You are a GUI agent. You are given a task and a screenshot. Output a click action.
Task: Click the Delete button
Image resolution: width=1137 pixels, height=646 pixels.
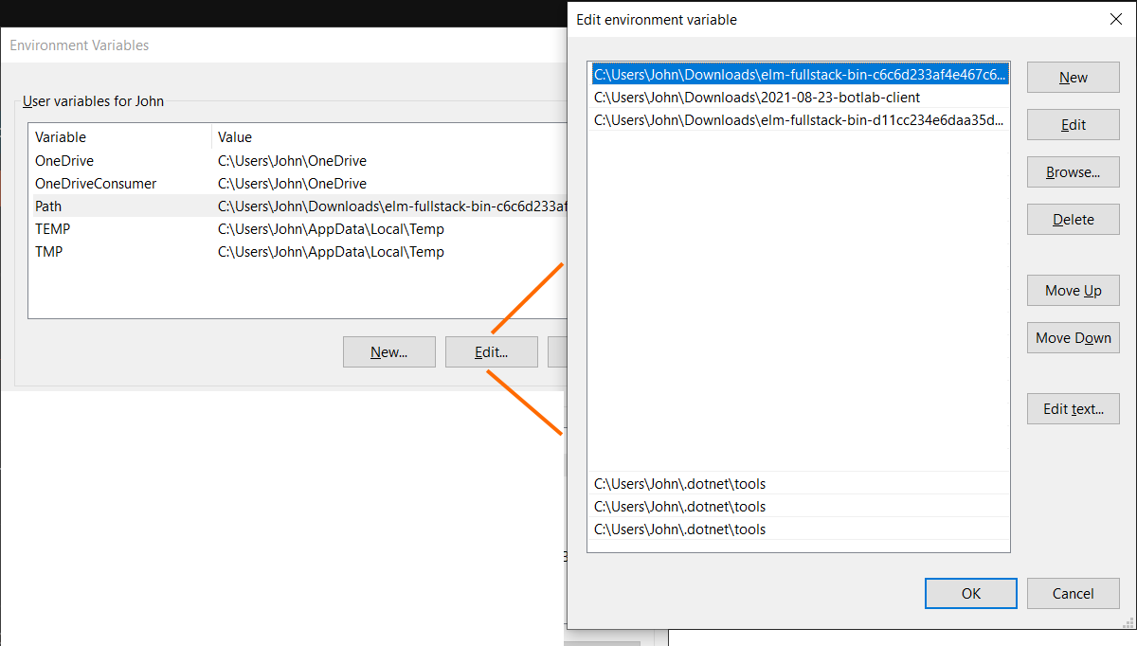[1073, 220]
